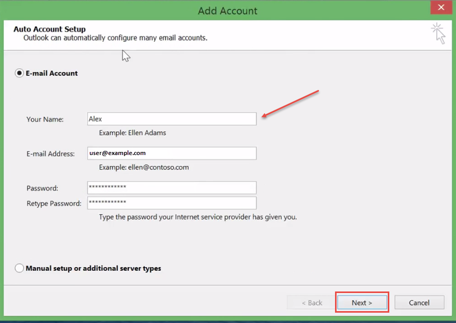Click the Example: Ellen Adams hint text
This screenshot has width=456, height=323.
click(132, 132)
